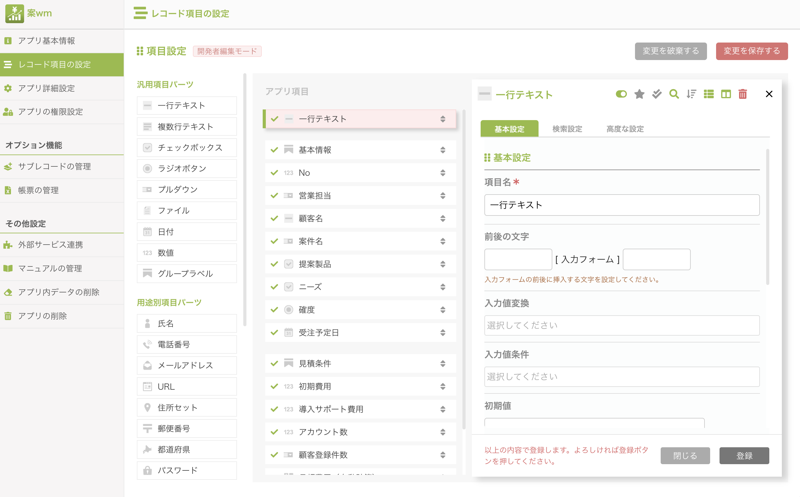Select グループラベル part in parts list
Image resolution: width=800 pixels, height=497 pixels.
pos(187,274)
